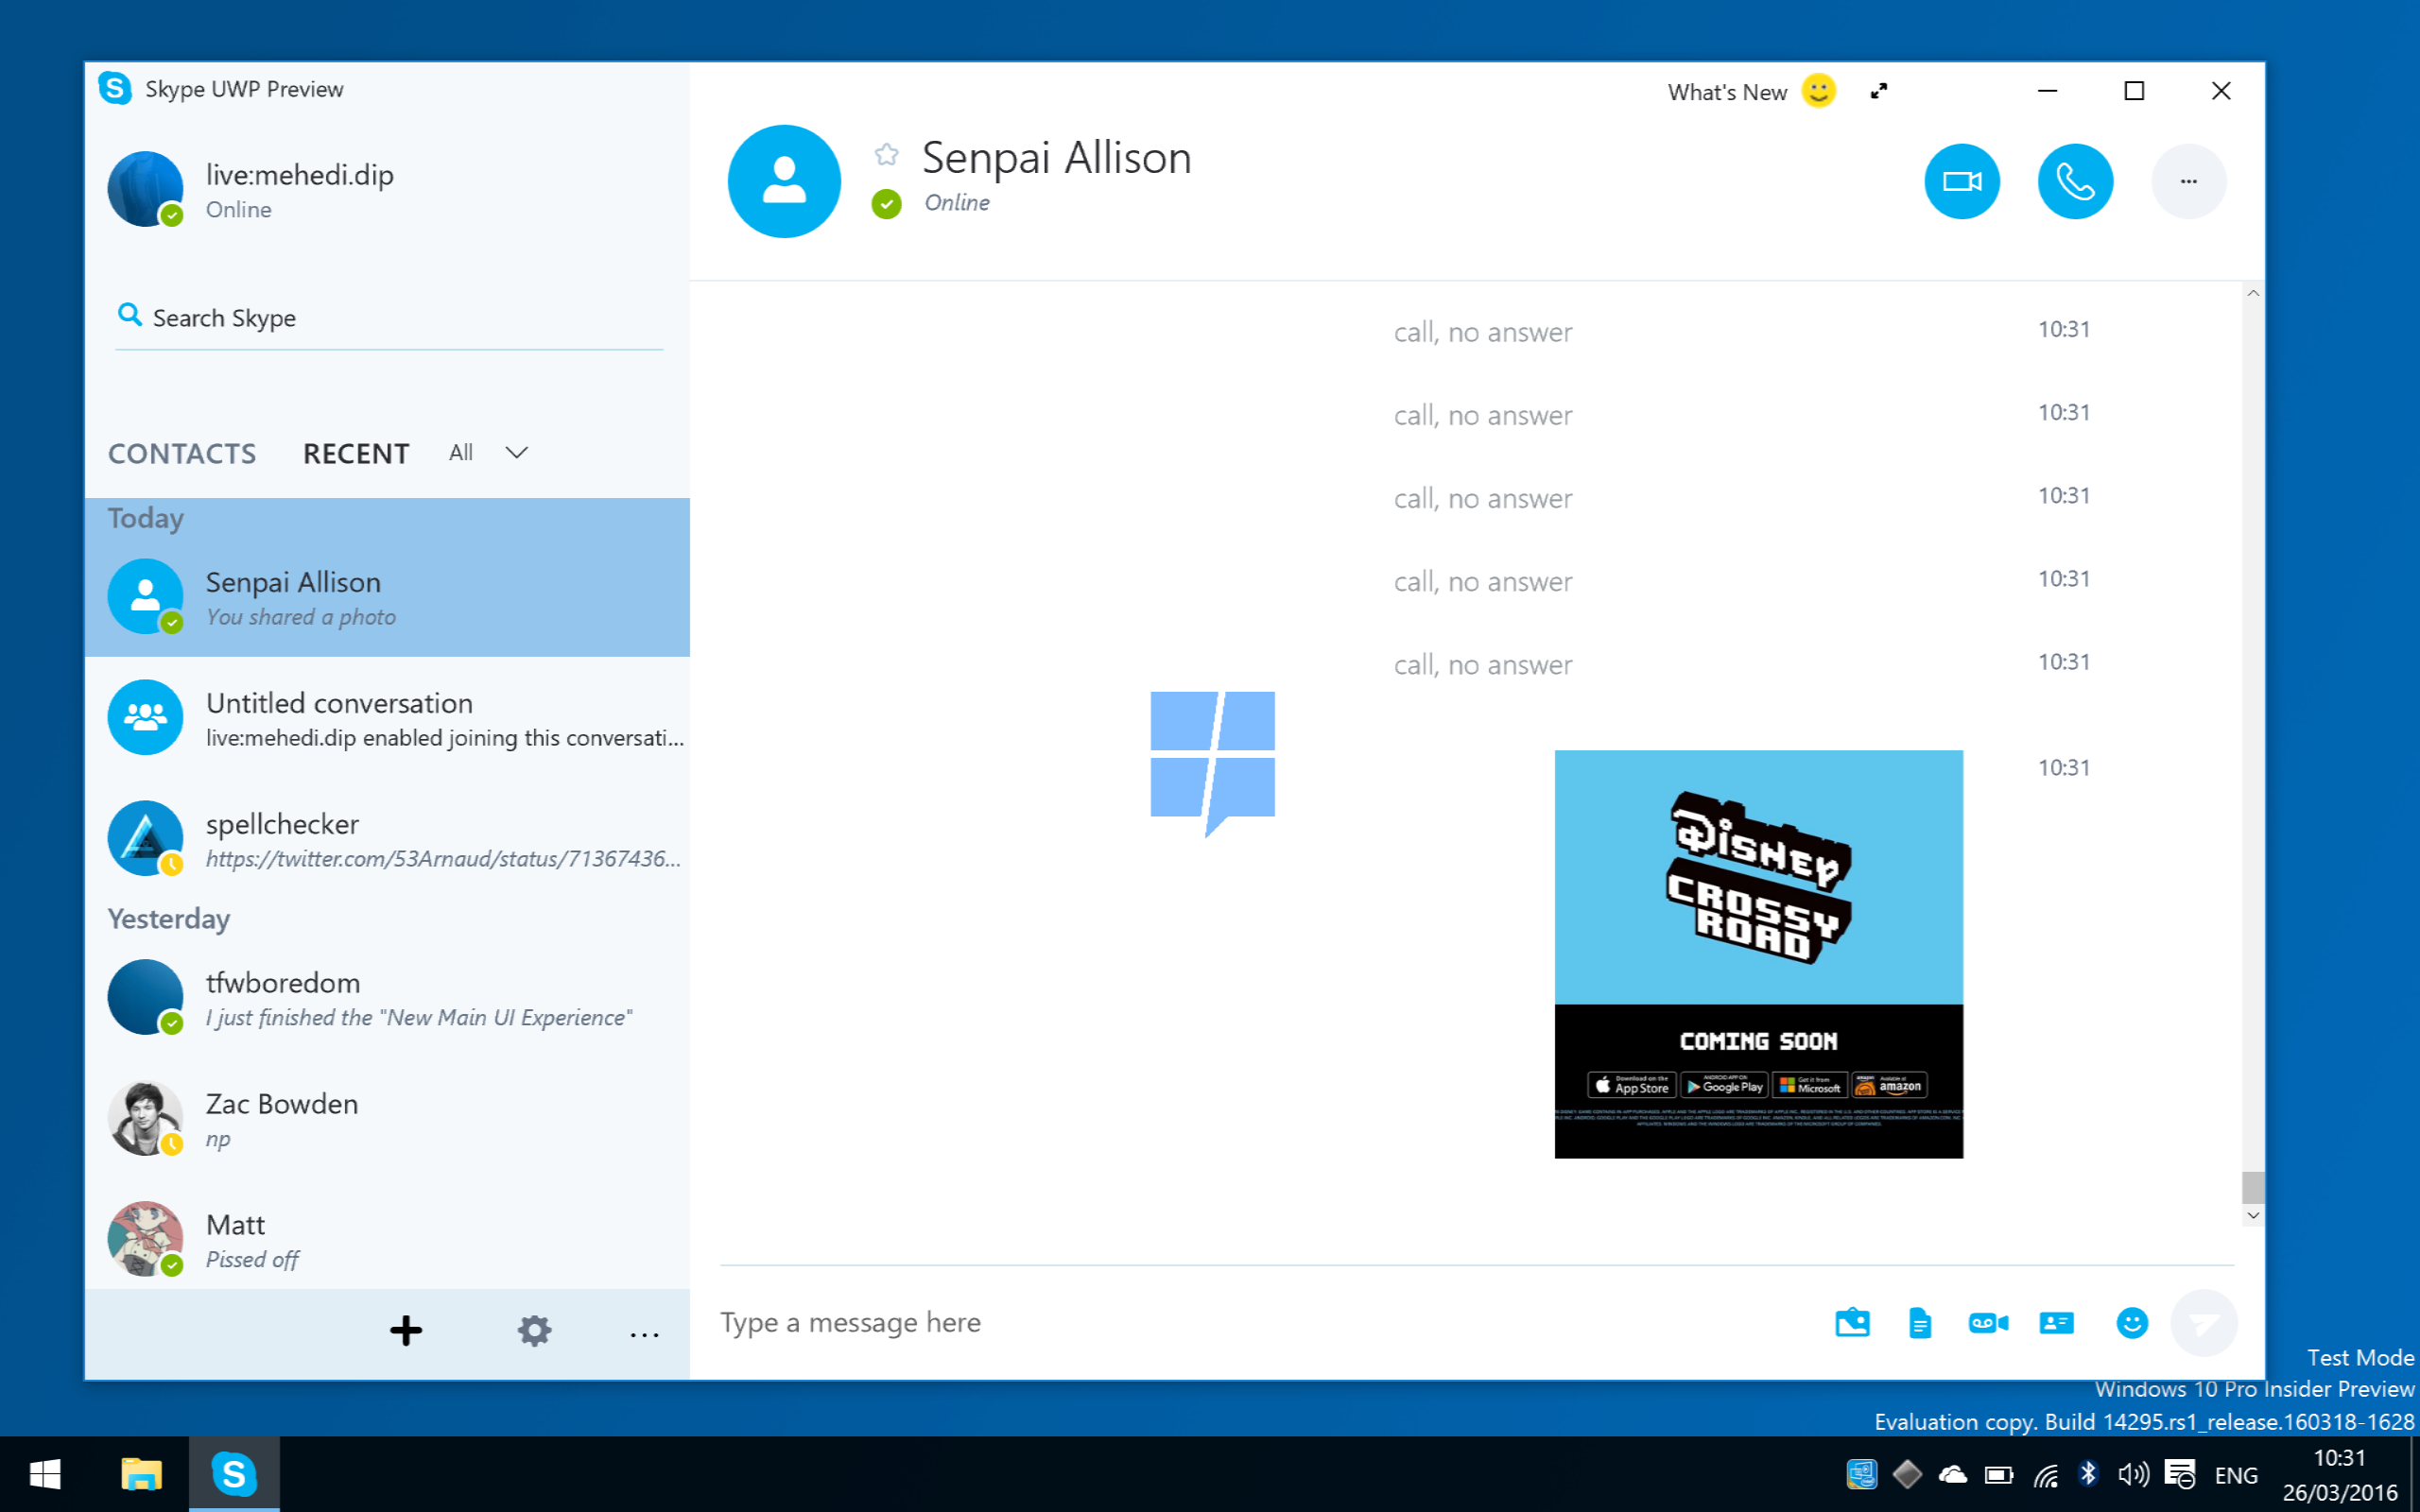Click the file sharing icon in message toolbar

(x=1918, y=1322)
